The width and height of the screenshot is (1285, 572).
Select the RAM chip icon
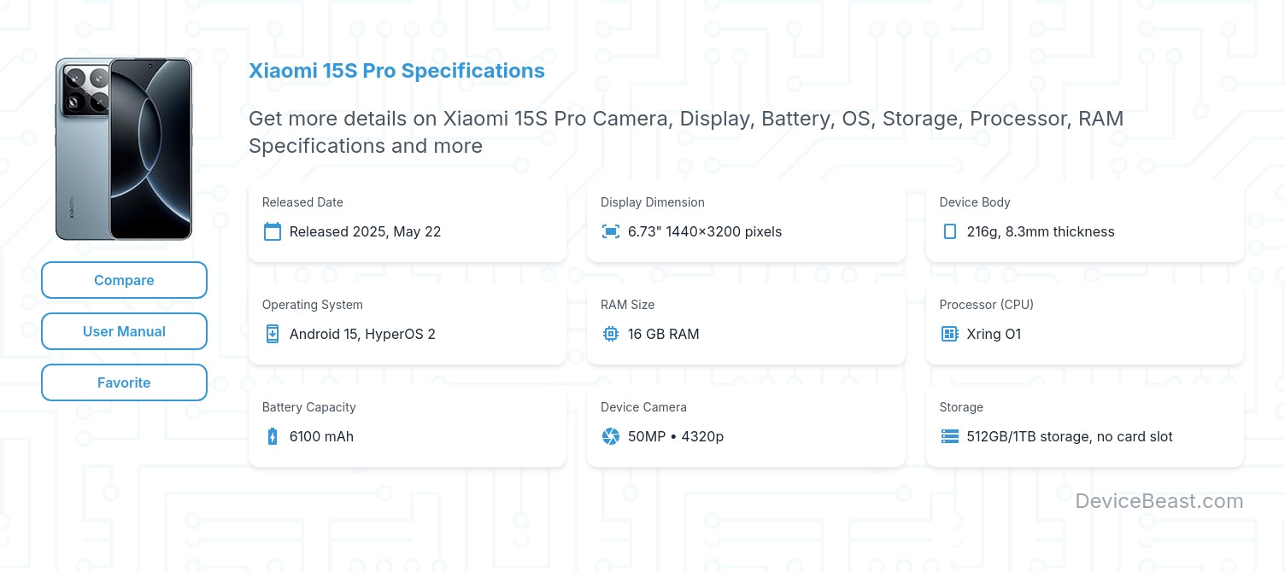pyautogui.click(x=610, y=334)
